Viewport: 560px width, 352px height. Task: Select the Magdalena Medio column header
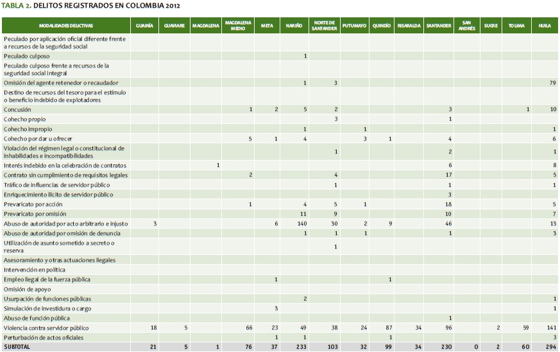(237, 25)
